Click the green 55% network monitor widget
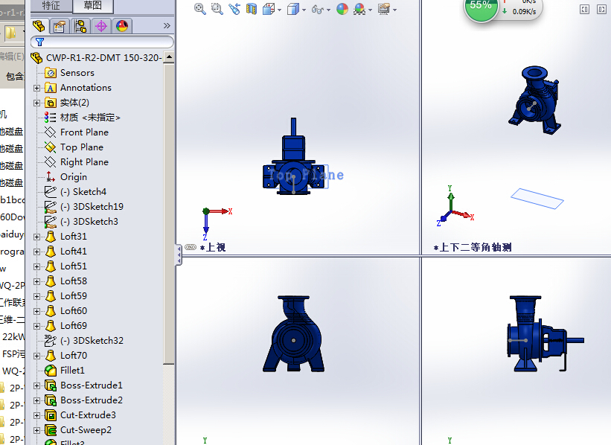Image resolution: width=611 pixels, height=445 pixels. 481,7
